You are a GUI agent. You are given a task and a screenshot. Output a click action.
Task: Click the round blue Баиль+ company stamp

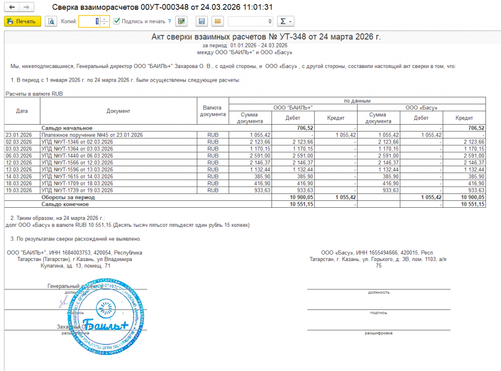click(x=106, y=316)
